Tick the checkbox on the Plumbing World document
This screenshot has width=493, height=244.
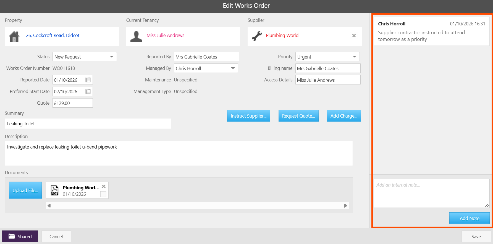click(103, 194)
